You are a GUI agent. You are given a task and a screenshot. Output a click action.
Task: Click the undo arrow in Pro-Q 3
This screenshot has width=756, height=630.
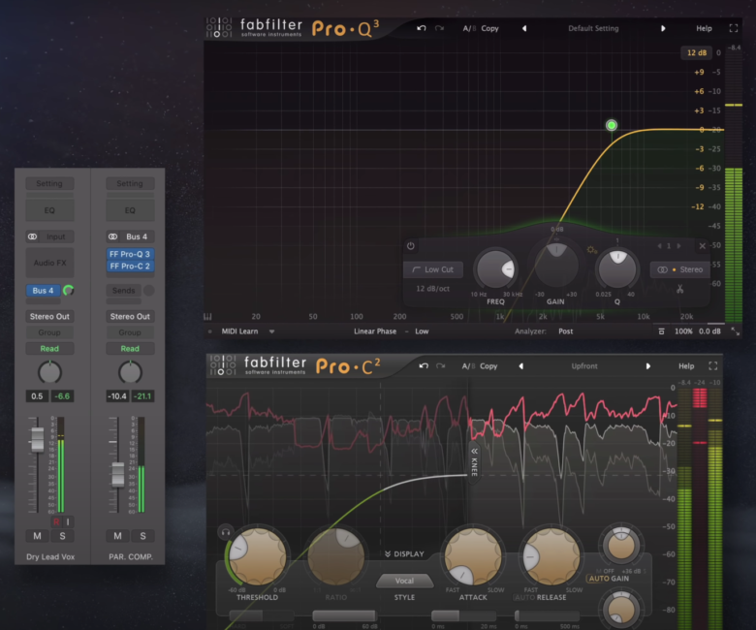coord(422,28)
